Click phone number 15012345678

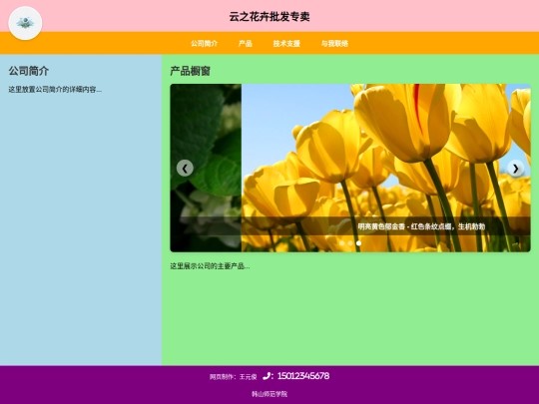coord(303,376)
